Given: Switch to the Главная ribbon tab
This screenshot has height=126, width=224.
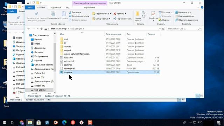Looking at the screenshot, I should click(41, 7).
